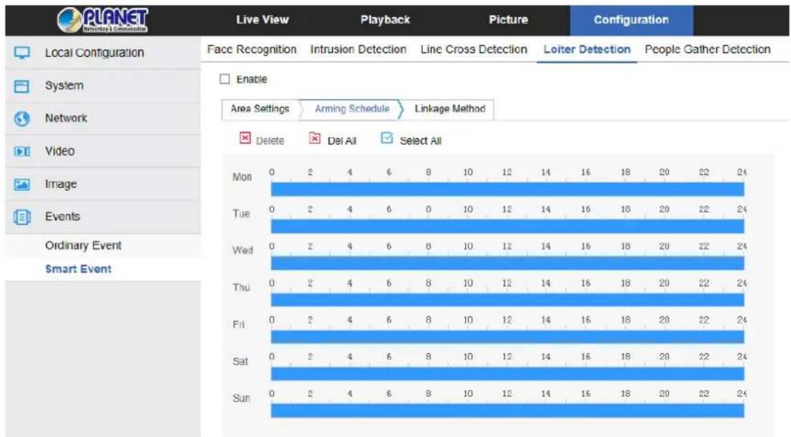Click the Delete button label

coord(270,141)
